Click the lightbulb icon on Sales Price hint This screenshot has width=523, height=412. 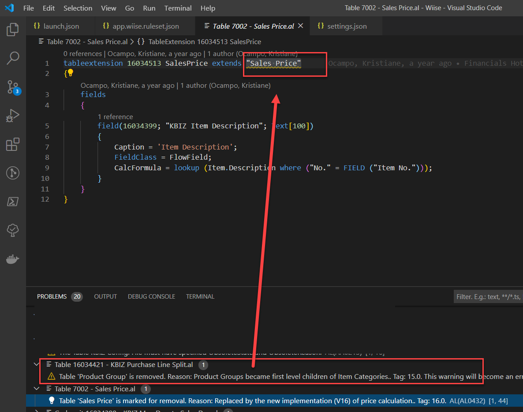pos(52,401)
